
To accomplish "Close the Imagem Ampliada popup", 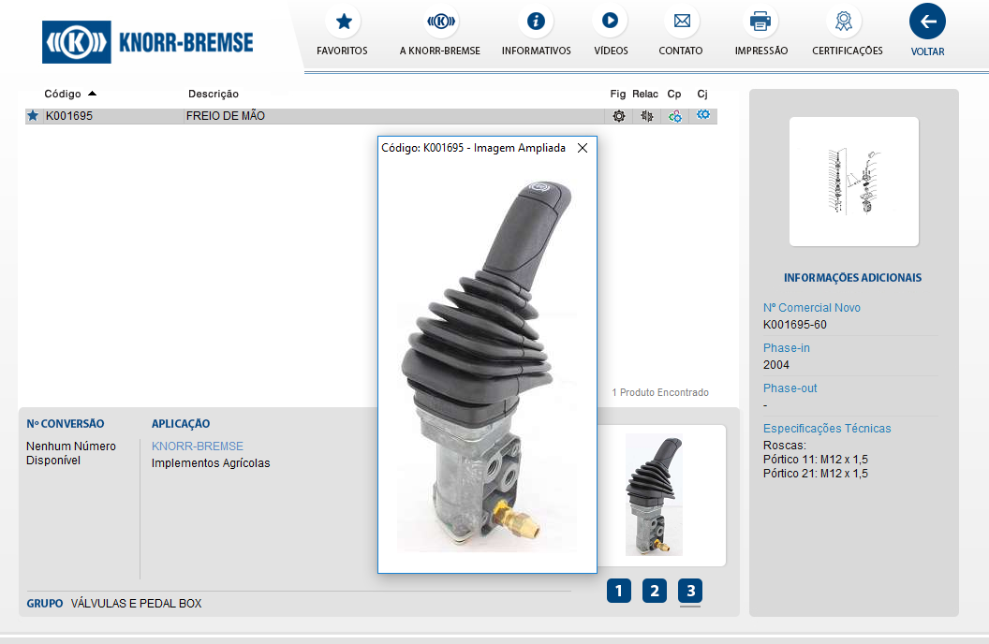I will coord(583,148).
